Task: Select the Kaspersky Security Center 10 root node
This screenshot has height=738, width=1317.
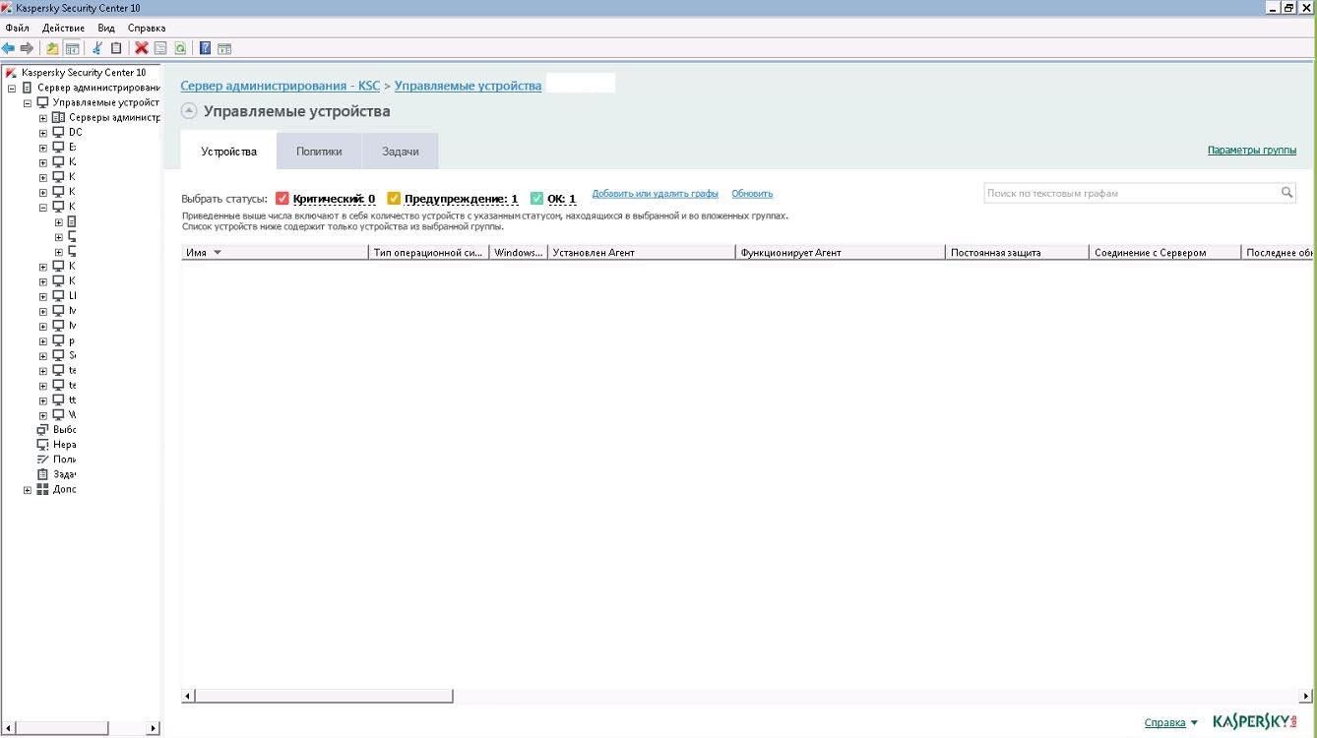Action: pyautogui.click(x=84, y=73)
